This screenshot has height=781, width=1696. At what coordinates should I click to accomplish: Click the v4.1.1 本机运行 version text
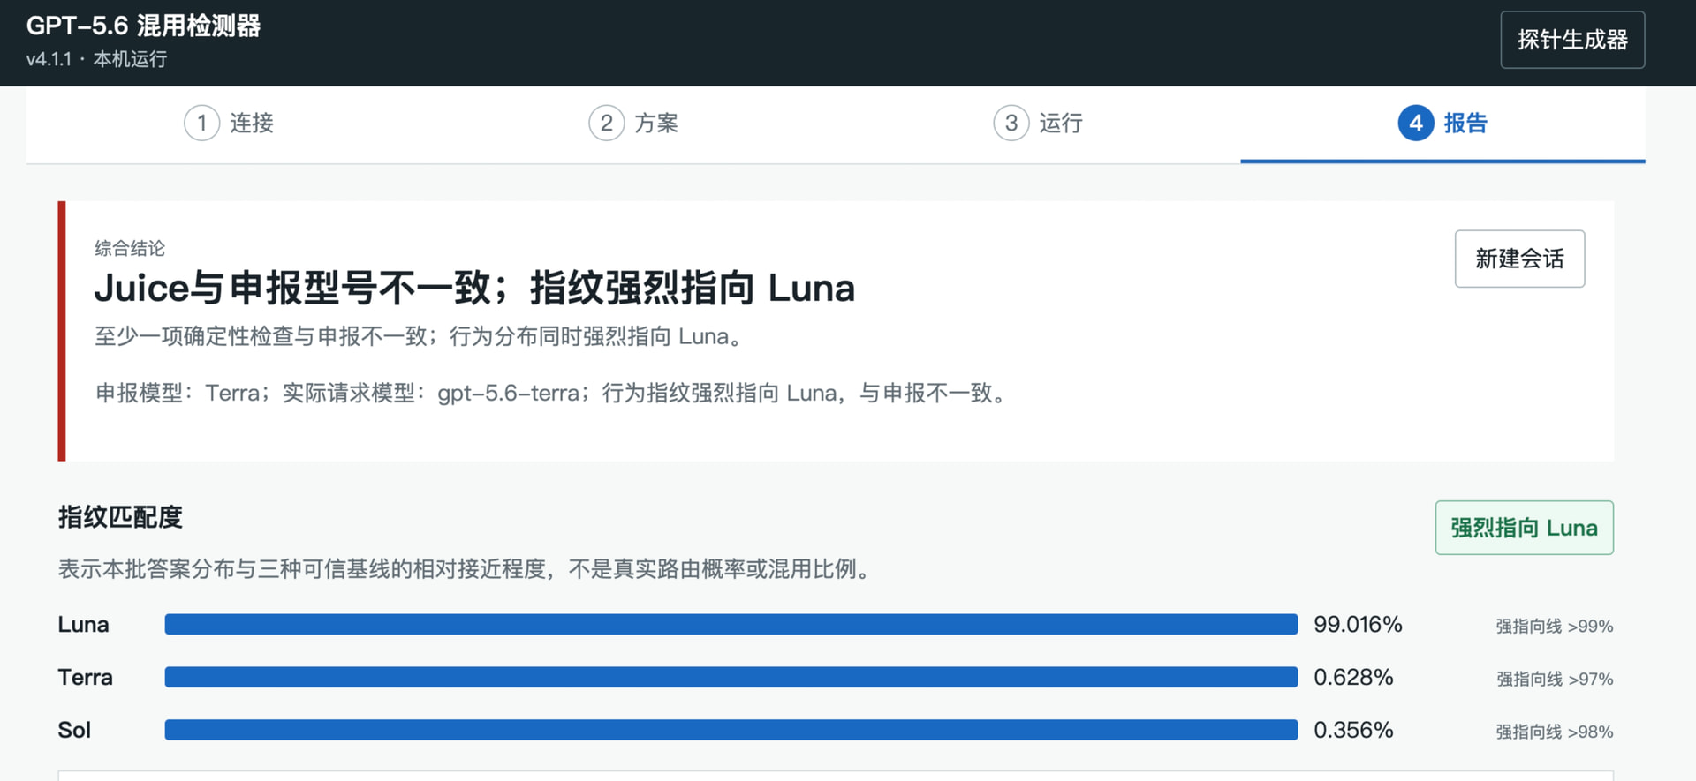tap(96, 59)
